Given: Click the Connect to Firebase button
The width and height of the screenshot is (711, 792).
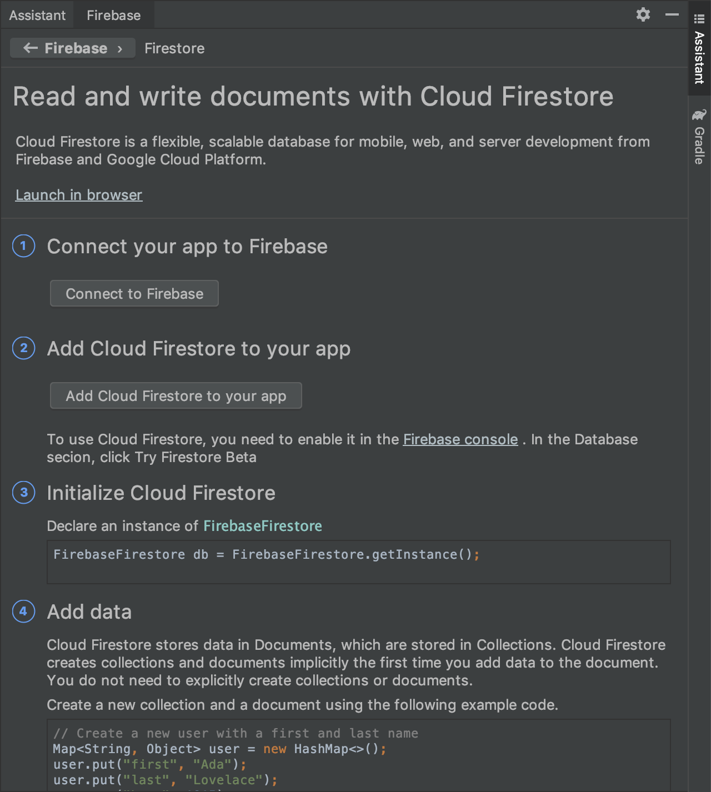Looking at the screenshot, I should 134,293.
